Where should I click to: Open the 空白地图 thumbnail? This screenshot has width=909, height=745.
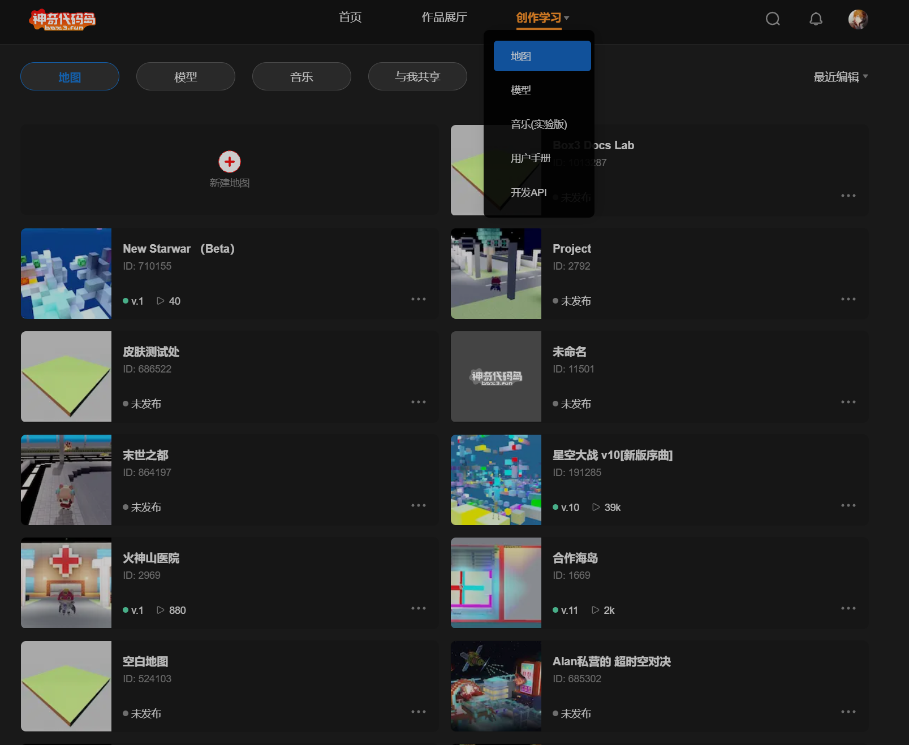66,686
